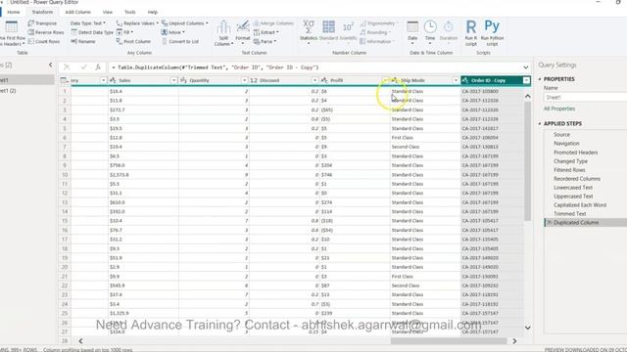Switch to the Transform tab
The height and width of the screenshot is (352, 627).
pos(42,12)
